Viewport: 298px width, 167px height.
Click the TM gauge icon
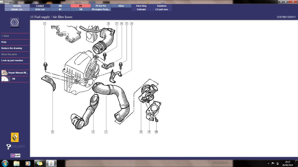coord(6,79)
